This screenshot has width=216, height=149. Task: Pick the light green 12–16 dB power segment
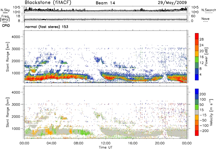click(197, 59)
